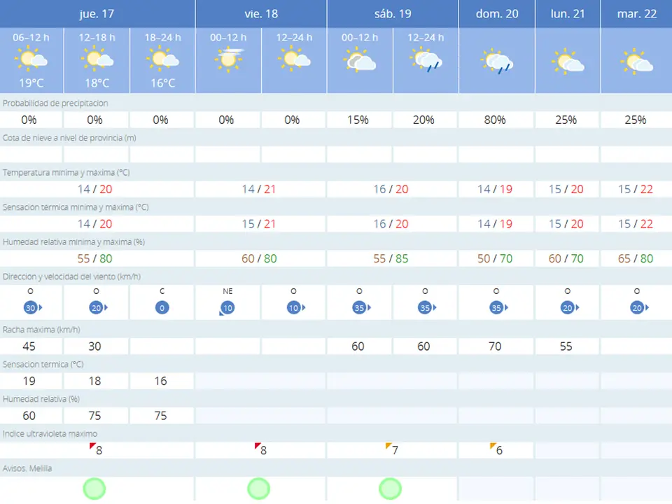Click the 15% precipitation probability value
Screen dimensions: 672x504
tap(358, 120)
